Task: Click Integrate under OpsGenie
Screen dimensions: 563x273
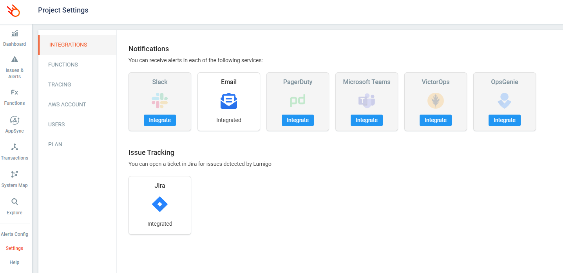Action: (505, 120)
